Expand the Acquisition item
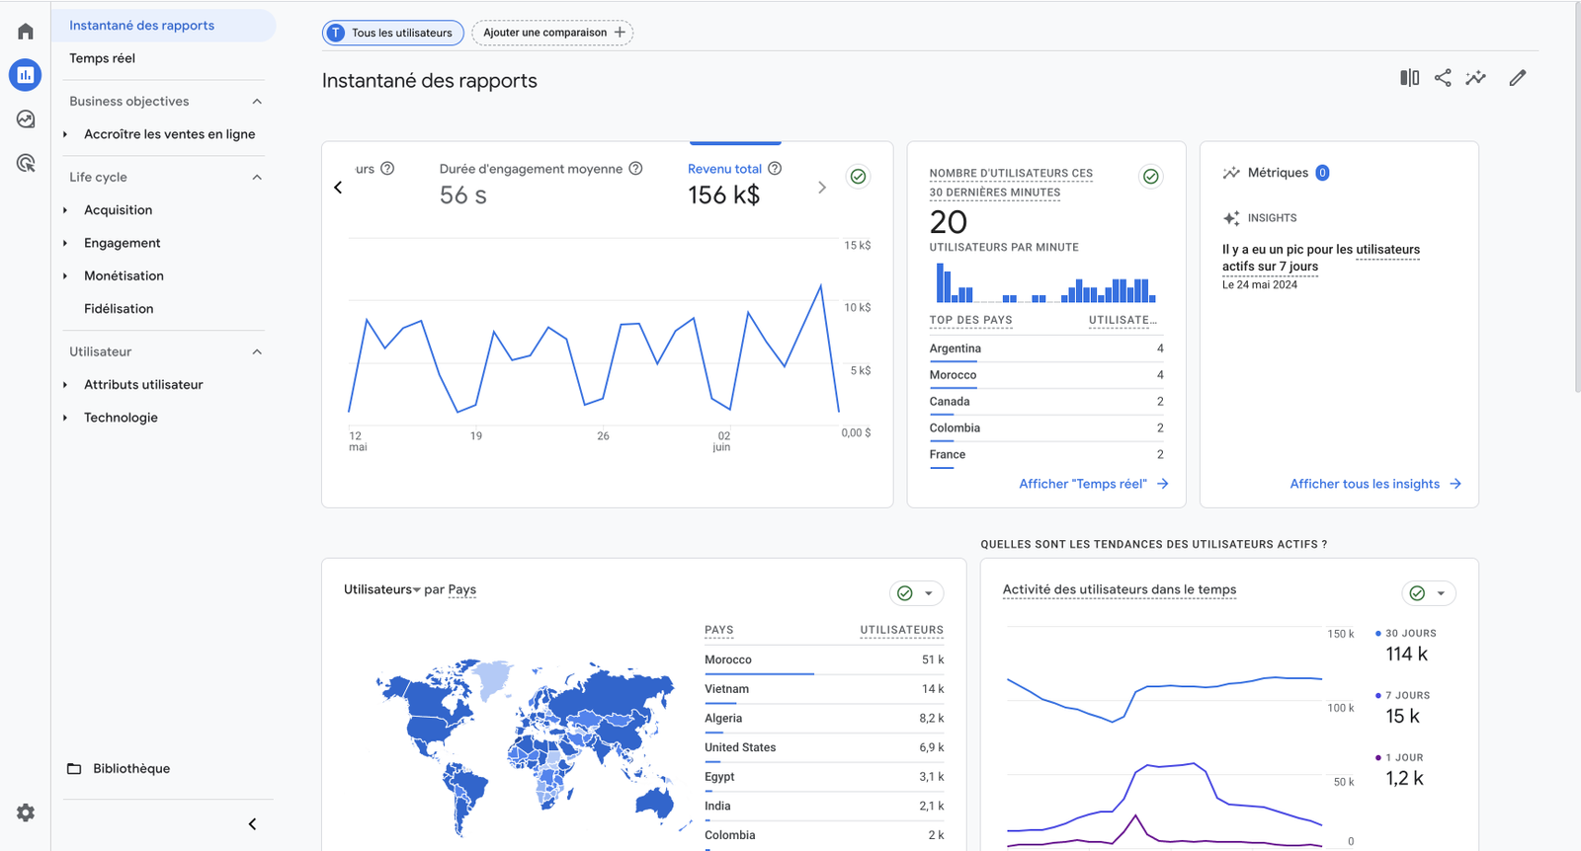The height and width of the screenshot is (851, 1581). (x=65, y=210)
